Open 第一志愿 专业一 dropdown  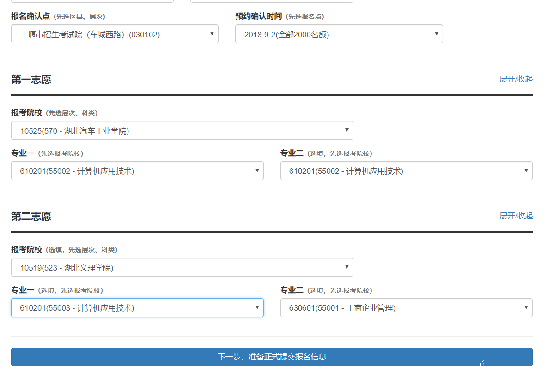137,171
